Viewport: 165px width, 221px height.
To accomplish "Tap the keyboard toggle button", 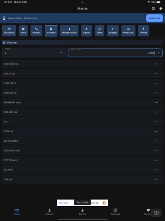I will (x=156, y=213).
